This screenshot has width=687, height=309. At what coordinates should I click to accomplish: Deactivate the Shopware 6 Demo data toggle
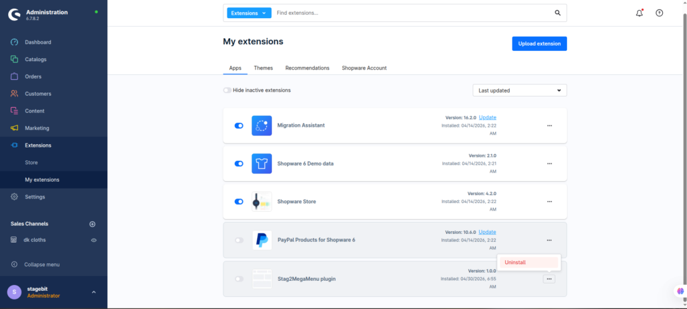[239, 164]
